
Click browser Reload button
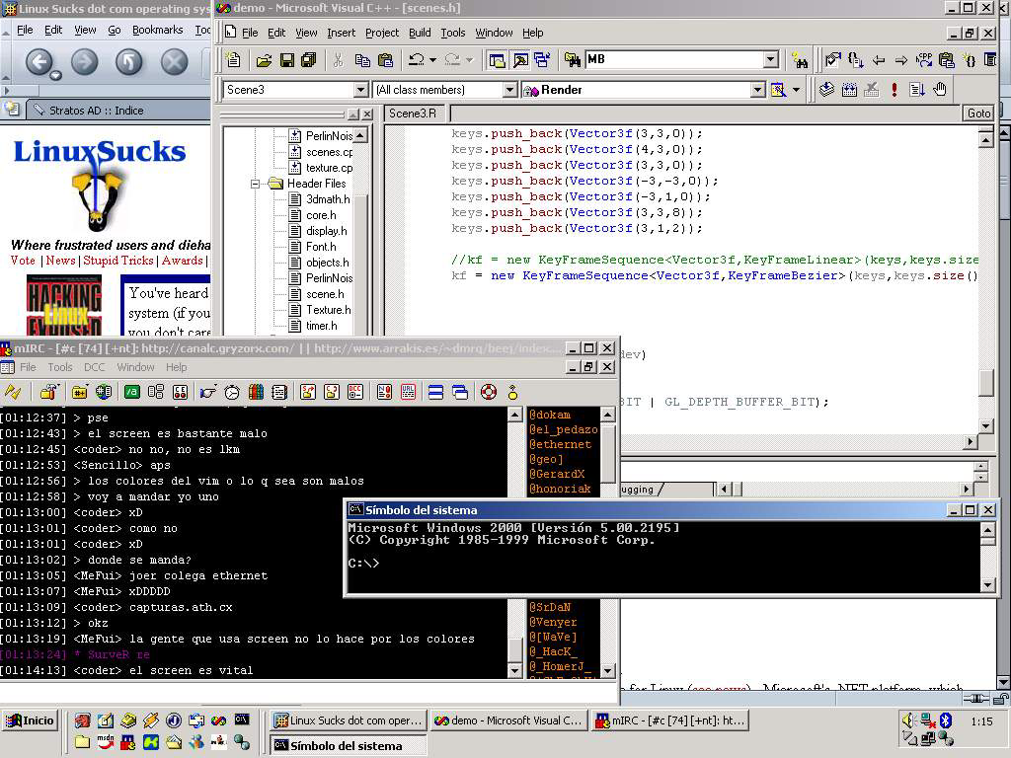coord(129,62)
